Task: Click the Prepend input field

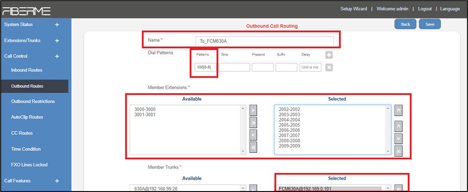Action: [x=263, y=67]
